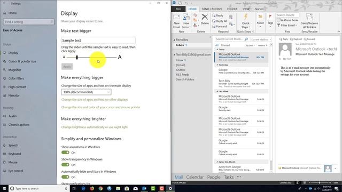Select HOME ribbon tab in Outlook
Screen dimensions: 342x192
click(x=192, y=9)
